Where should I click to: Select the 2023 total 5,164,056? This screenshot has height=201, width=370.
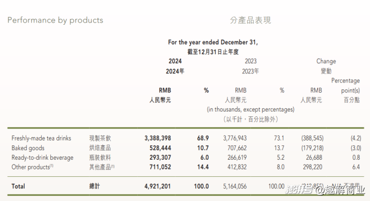(x=235, y=187)
